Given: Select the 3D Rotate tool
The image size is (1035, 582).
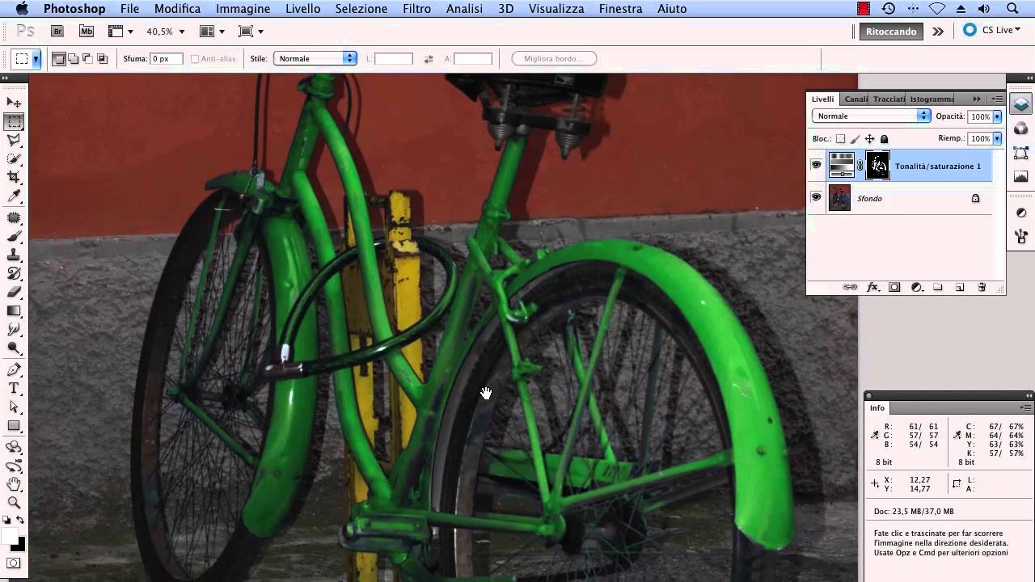Looking at the screenshot, I should (14, 447).
